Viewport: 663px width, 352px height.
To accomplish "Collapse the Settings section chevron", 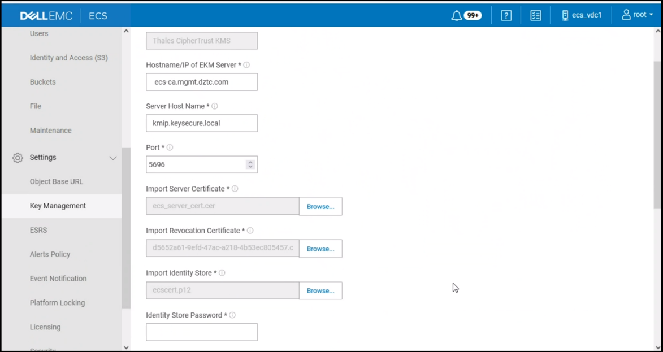I will tap(113, 158).
